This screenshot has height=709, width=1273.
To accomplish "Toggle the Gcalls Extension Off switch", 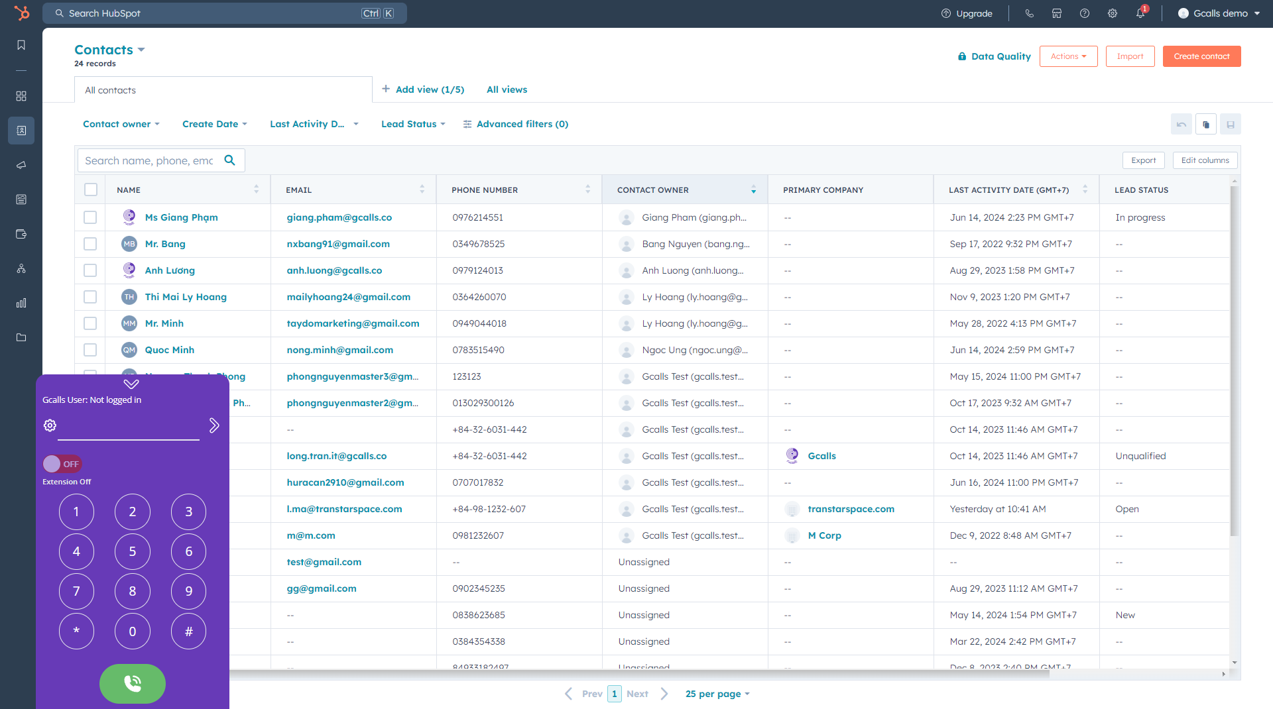I will pyautogui.click(x=62, y=464).
